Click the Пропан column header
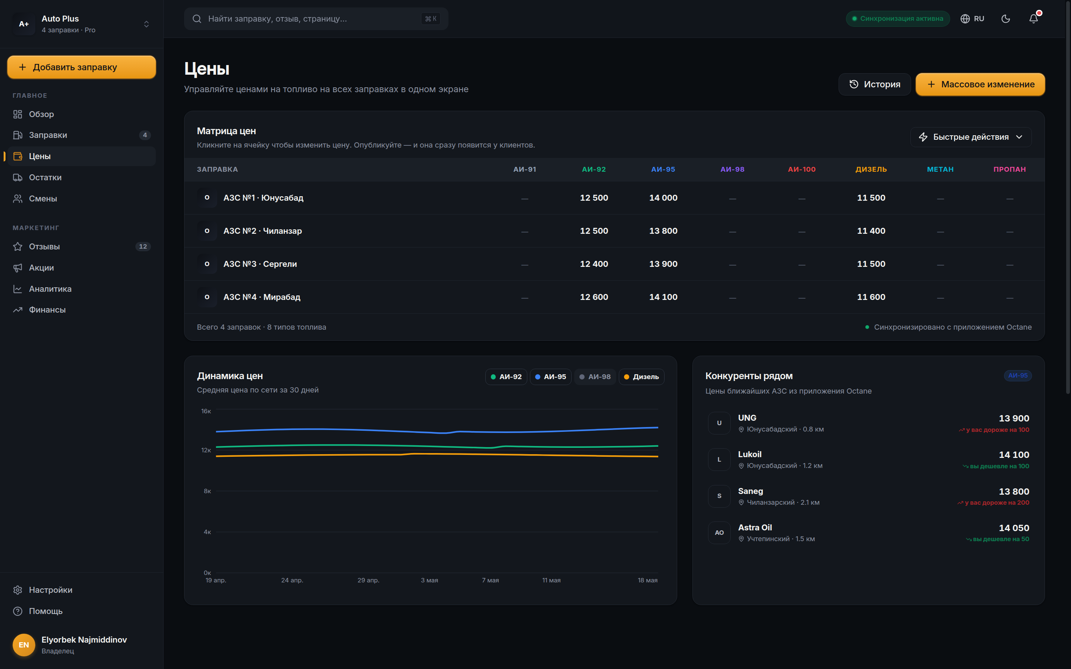The height and width of the screenshot is (669, 1071). pyautogui.click(x=1010, y=169)
